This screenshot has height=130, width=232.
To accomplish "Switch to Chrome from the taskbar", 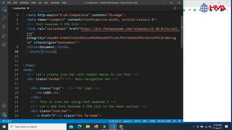I will tap(121, 127).
